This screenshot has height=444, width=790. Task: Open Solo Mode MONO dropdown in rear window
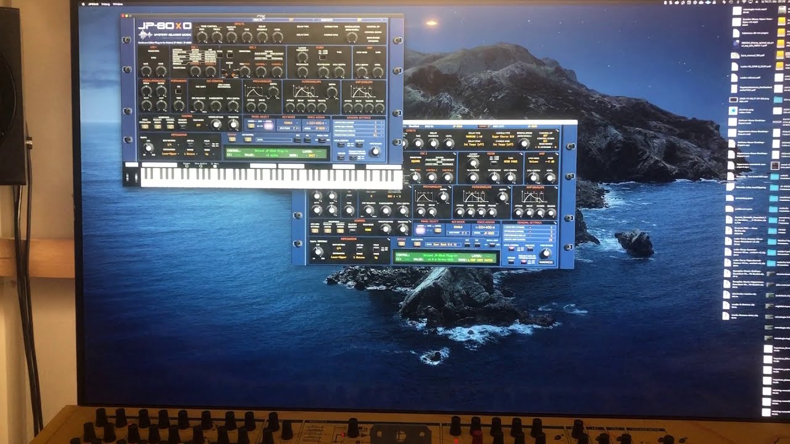368,230
